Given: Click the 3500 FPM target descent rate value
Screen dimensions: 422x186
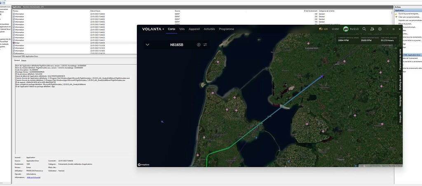Looking at the screenshot, I should coord(366,40).
